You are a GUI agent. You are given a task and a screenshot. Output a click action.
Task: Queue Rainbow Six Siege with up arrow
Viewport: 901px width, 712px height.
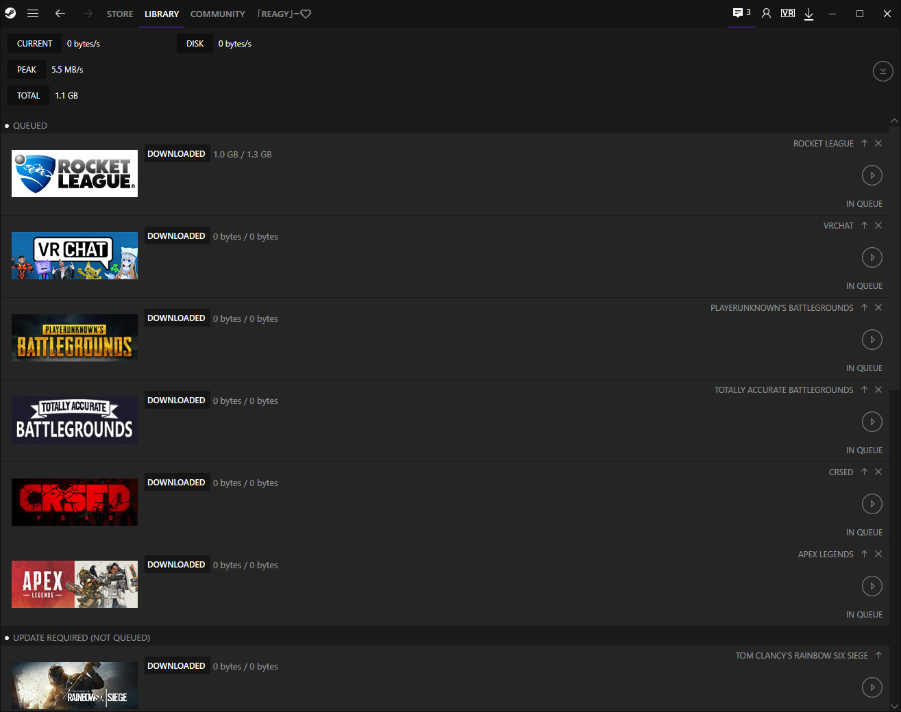(x=878, y=655)
